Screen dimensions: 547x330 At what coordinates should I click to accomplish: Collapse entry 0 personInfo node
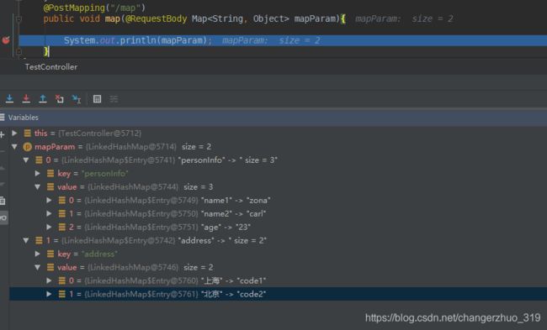coord(26,160)
